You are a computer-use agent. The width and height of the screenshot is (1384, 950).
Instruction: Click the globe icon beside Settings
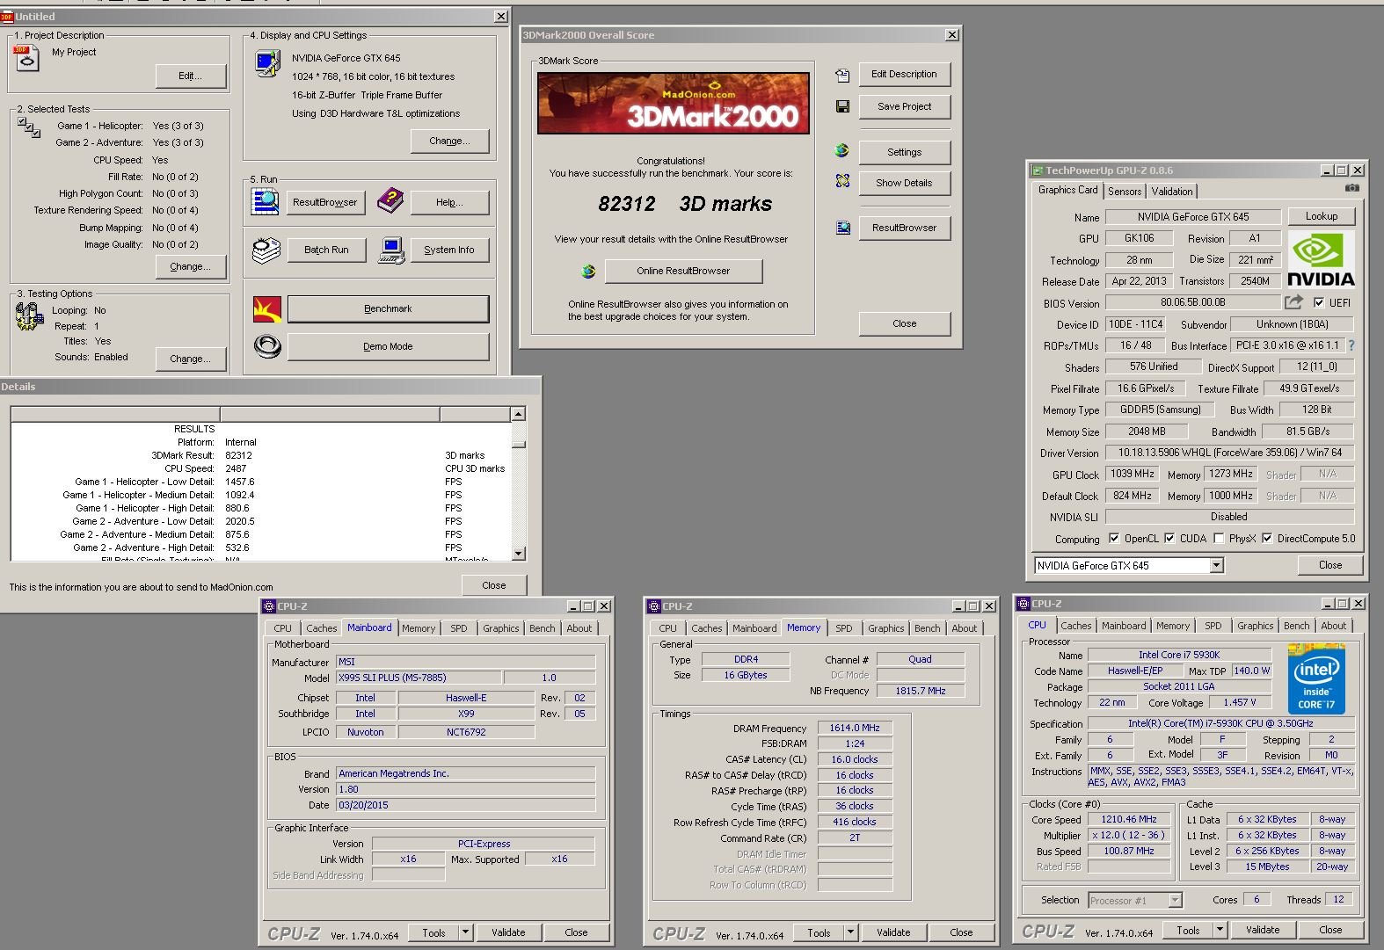[x=842, y=151]
